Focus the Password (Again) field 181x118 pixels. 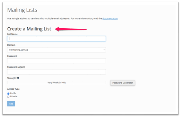pos(57,72)
